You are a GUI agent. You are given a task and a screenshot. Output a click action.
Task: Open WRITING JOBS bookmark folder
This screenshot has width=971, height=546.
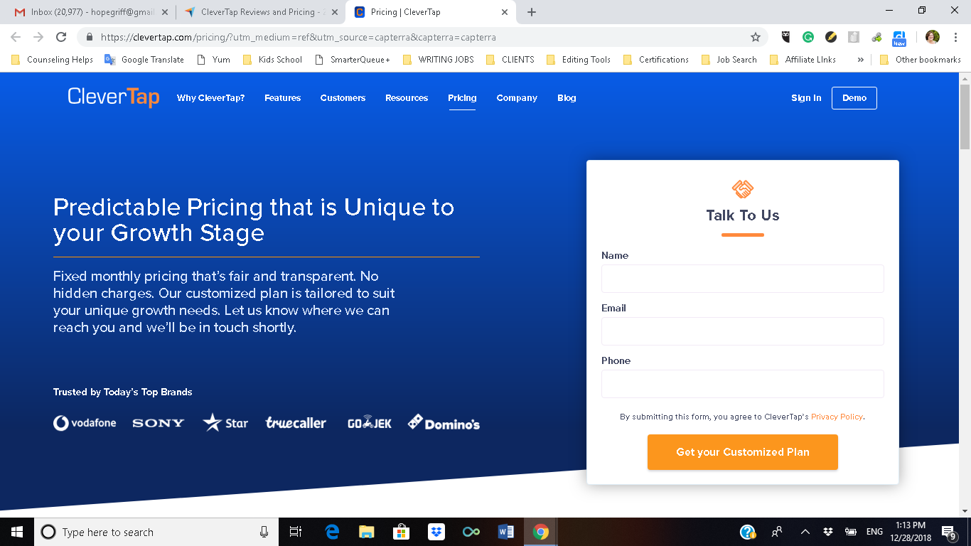click(438, 60)
